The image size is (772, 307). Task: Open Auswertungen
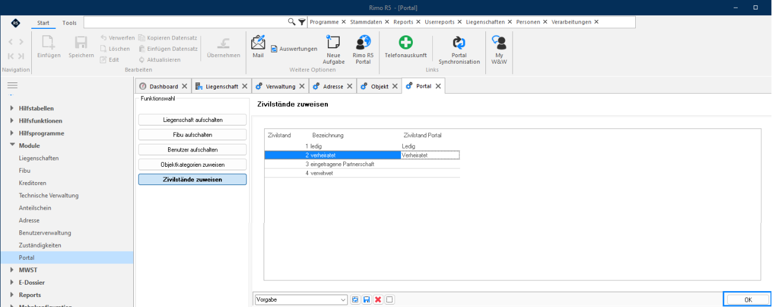coord(294,49)
